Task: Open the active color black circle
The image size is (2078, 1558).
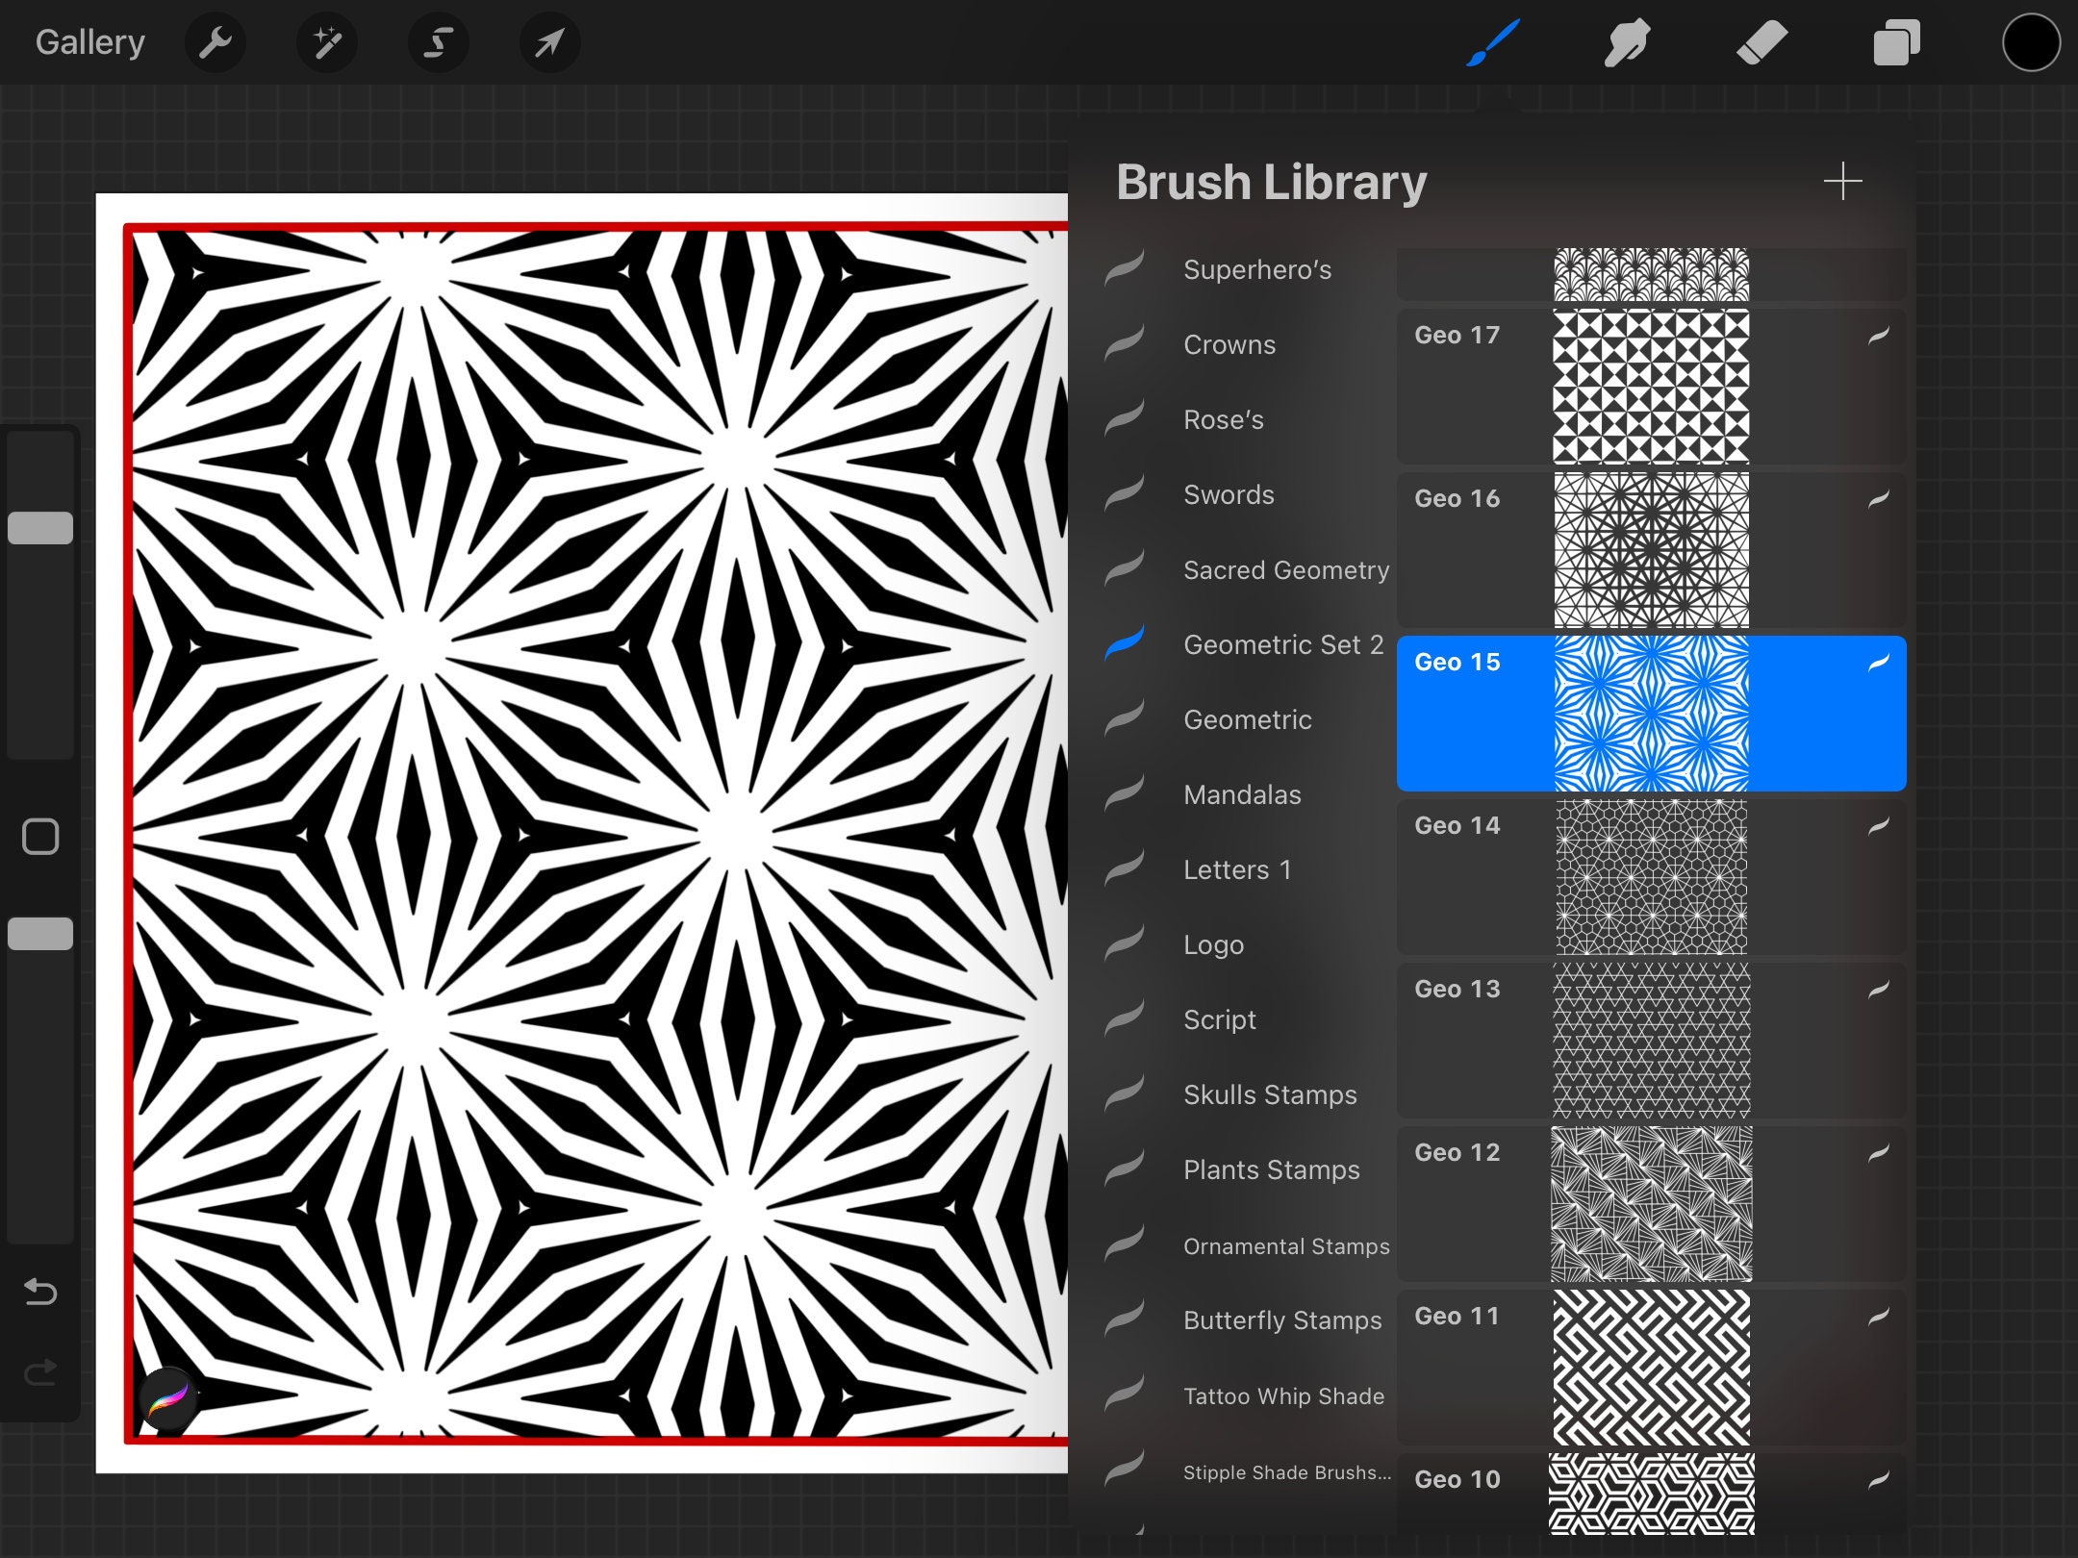Action: click(2031, 42)
